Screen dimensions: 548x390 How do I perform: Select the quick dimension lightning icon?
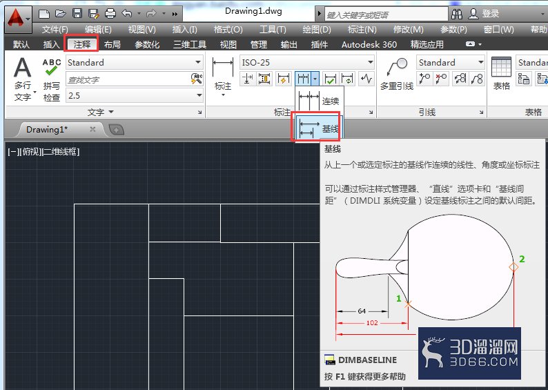point(284,79)
